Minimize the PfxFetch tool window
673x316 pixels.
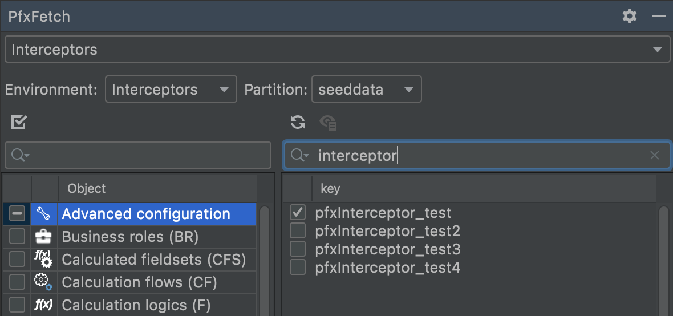coord(659,16)
